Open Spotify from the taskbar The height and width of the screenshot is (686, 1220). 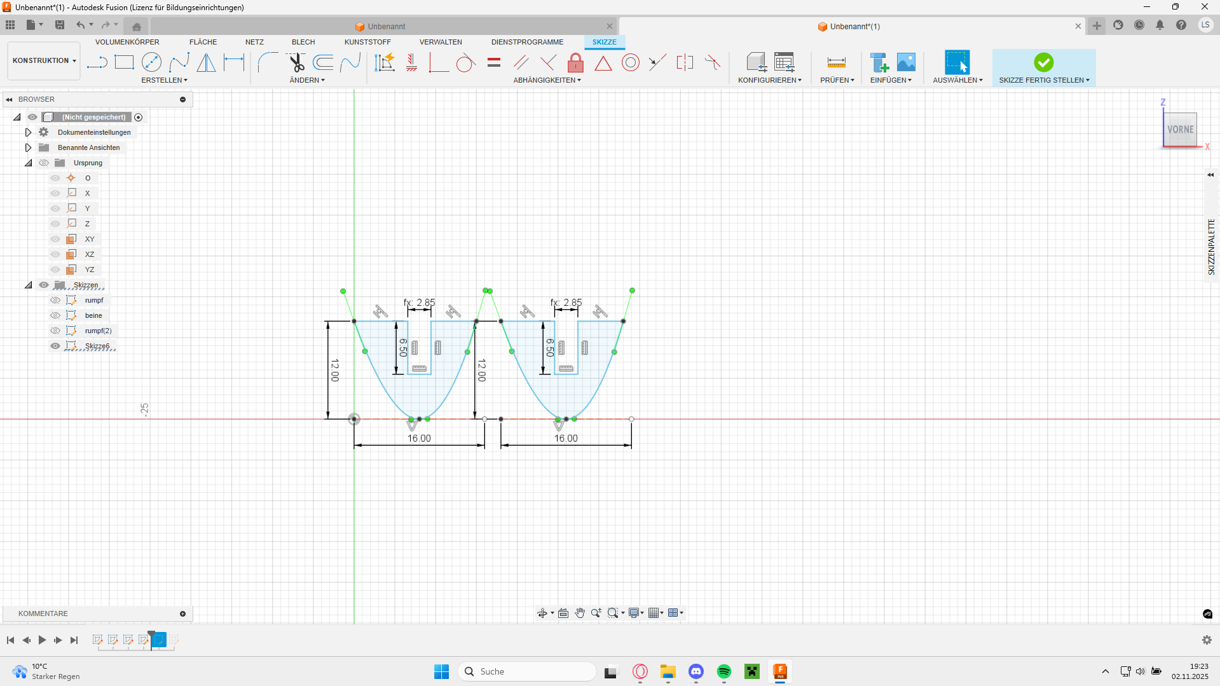pyautogui.click(x=723, y=671)
